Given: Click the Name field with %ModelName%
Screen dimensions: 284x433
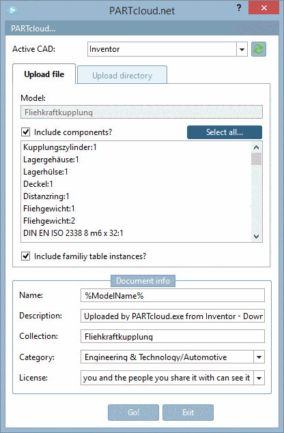Looking at the screenshot, I should pos(173,295).
